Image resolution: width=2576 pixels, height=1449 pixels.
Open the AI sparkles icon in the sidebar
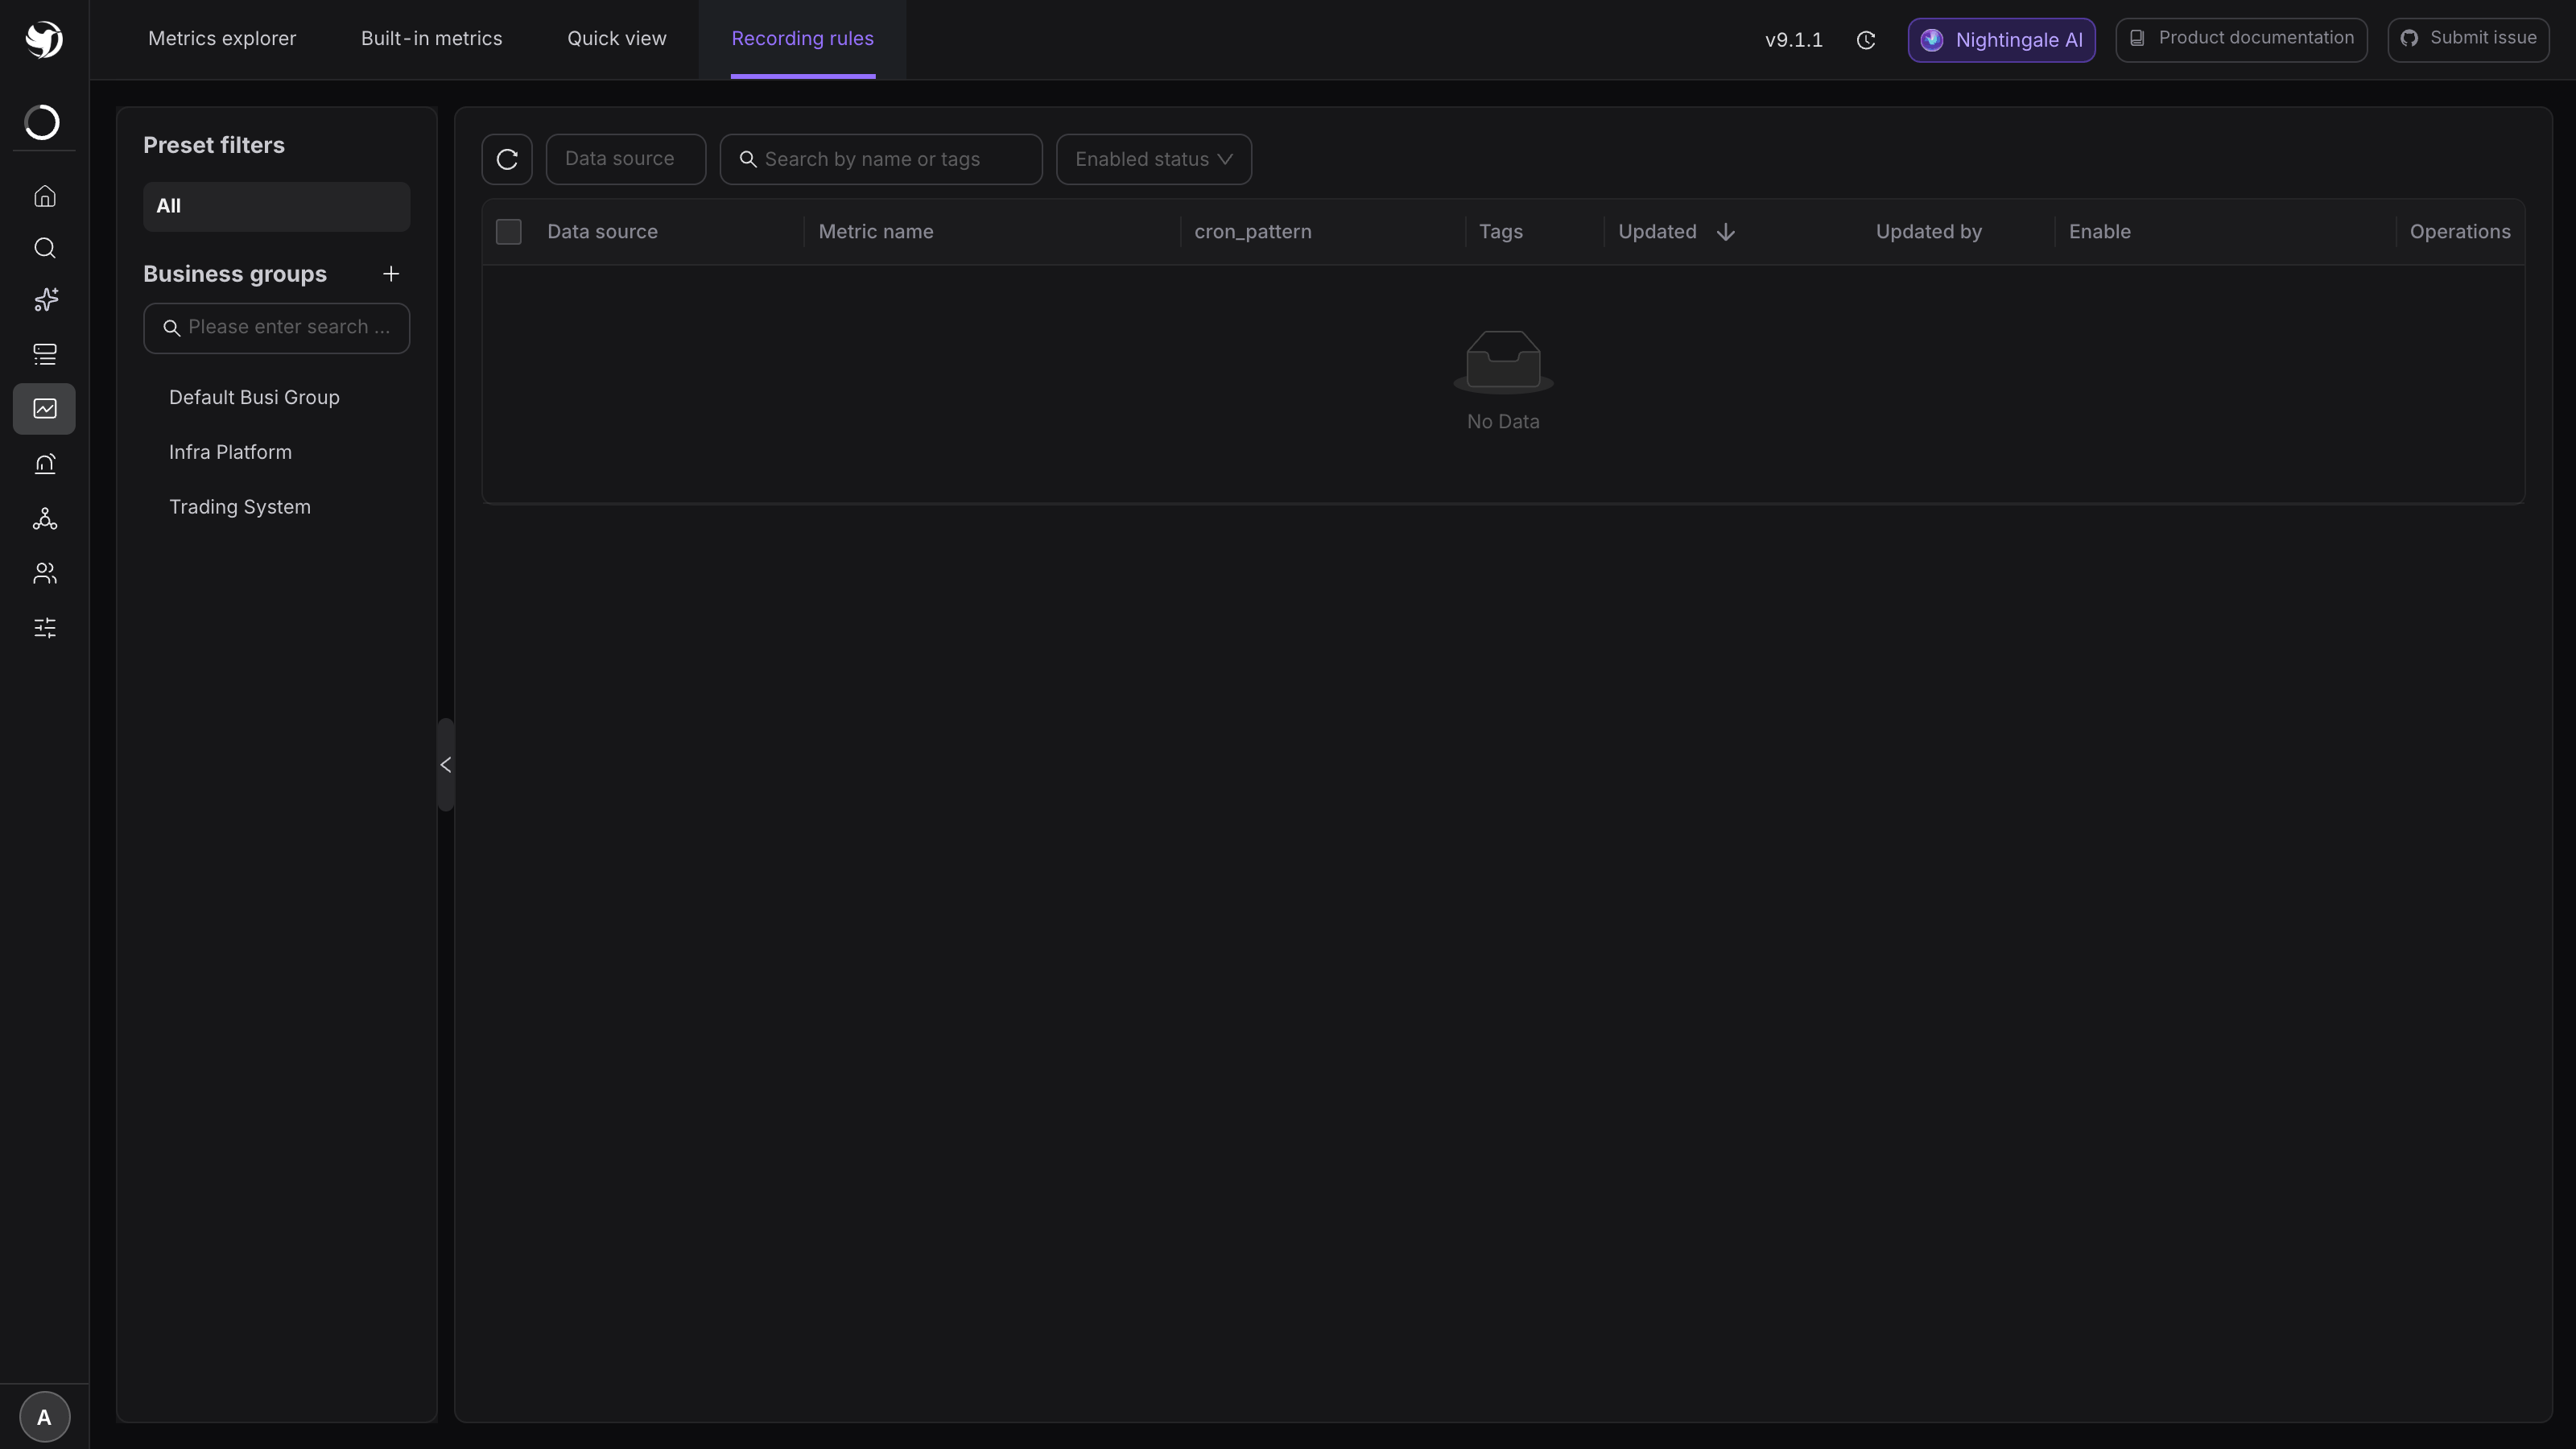pos(45,300)
